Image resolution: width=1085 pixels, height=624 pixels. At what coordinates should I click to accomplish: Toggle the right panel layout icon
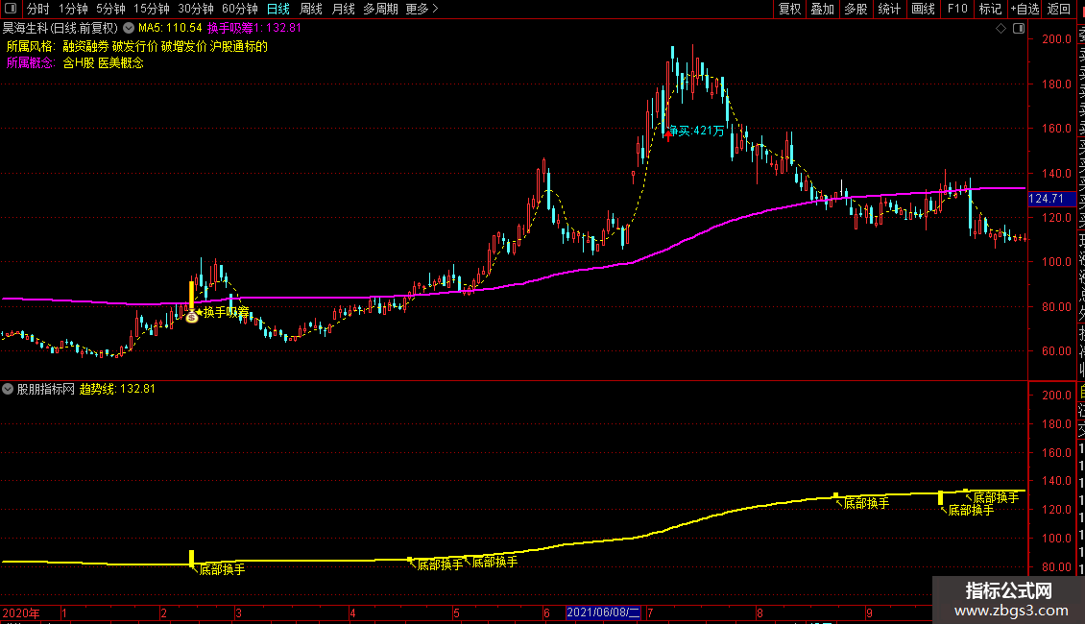coord(1019,29)
